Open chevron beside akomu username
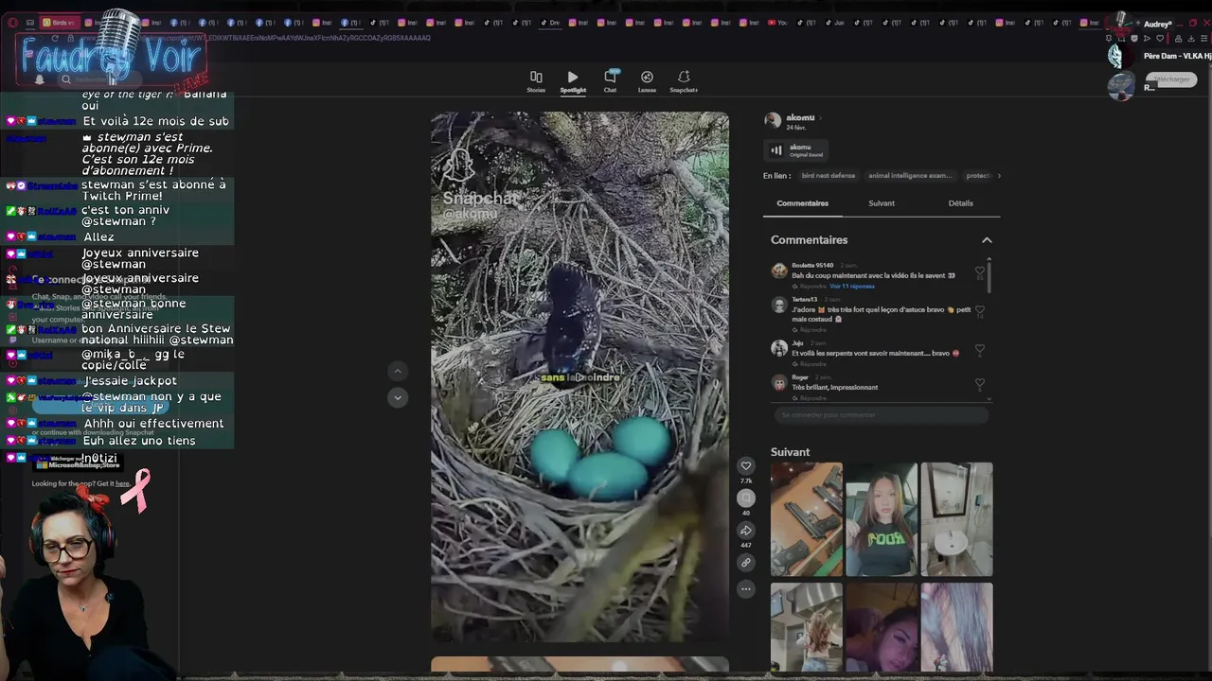1212x681 pixels. click(820, 118)
